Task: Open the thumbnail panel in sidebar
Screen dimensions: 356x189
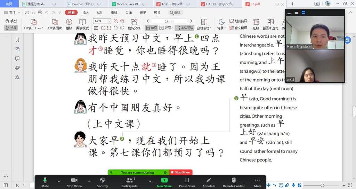Action: [x=17, y=49]
